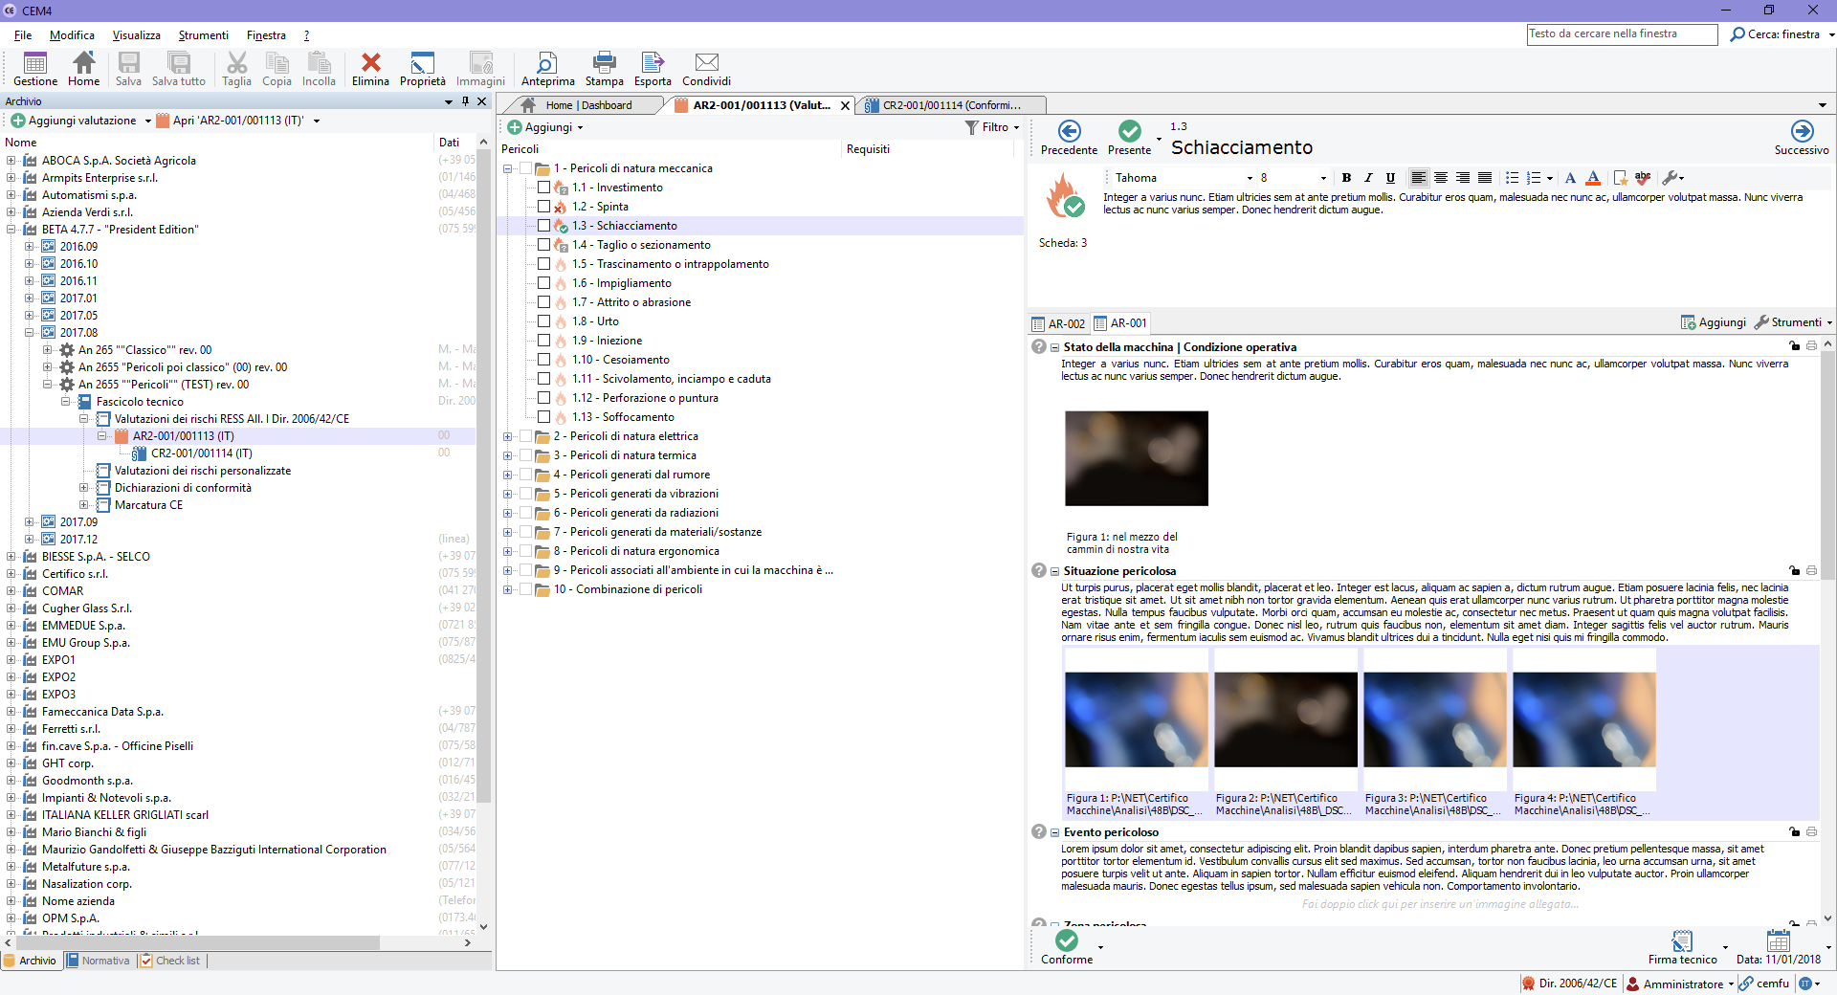Tick the 1.8 Urto checkbox

click(543, 321)
